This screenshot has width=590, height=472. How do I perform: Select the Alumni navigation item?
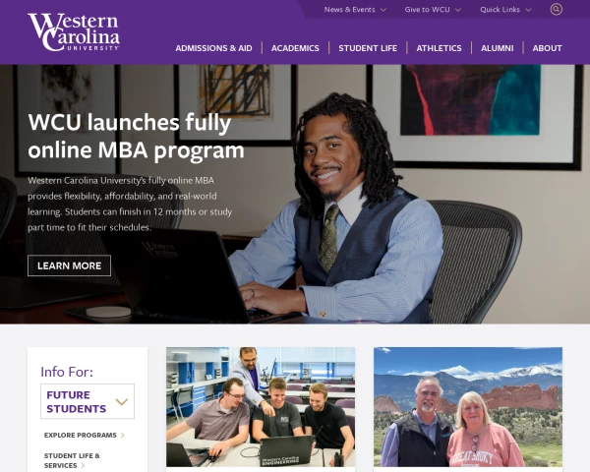[x=497, y=48]
